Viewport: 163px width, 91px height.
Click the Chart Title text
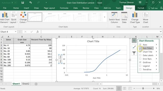[x=93, y=41]
